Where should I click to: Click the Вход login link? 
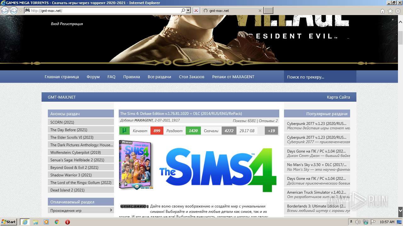55,24
